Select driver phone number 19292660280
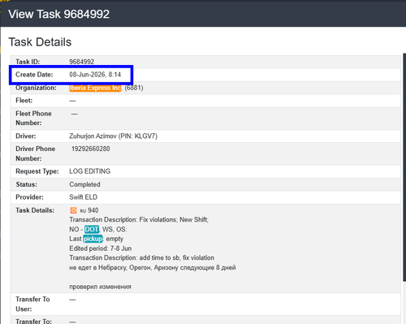The image size is (406, 324). pyautogui.click(x=91, y=149)
